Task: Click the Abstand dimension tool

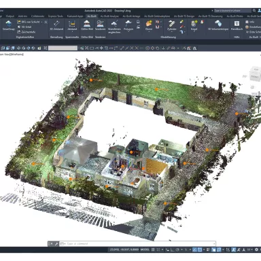Action: (x=72, y=26)
